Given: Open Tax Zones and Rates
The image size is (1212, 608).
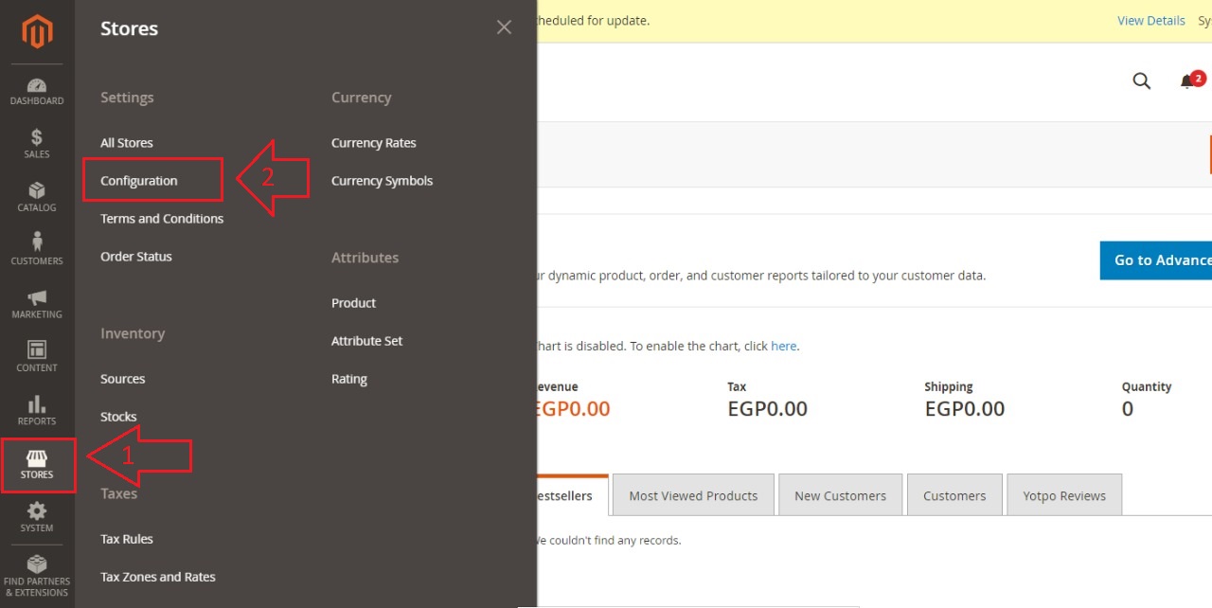Looking at the screenshot, I should [x=158, y=577].
